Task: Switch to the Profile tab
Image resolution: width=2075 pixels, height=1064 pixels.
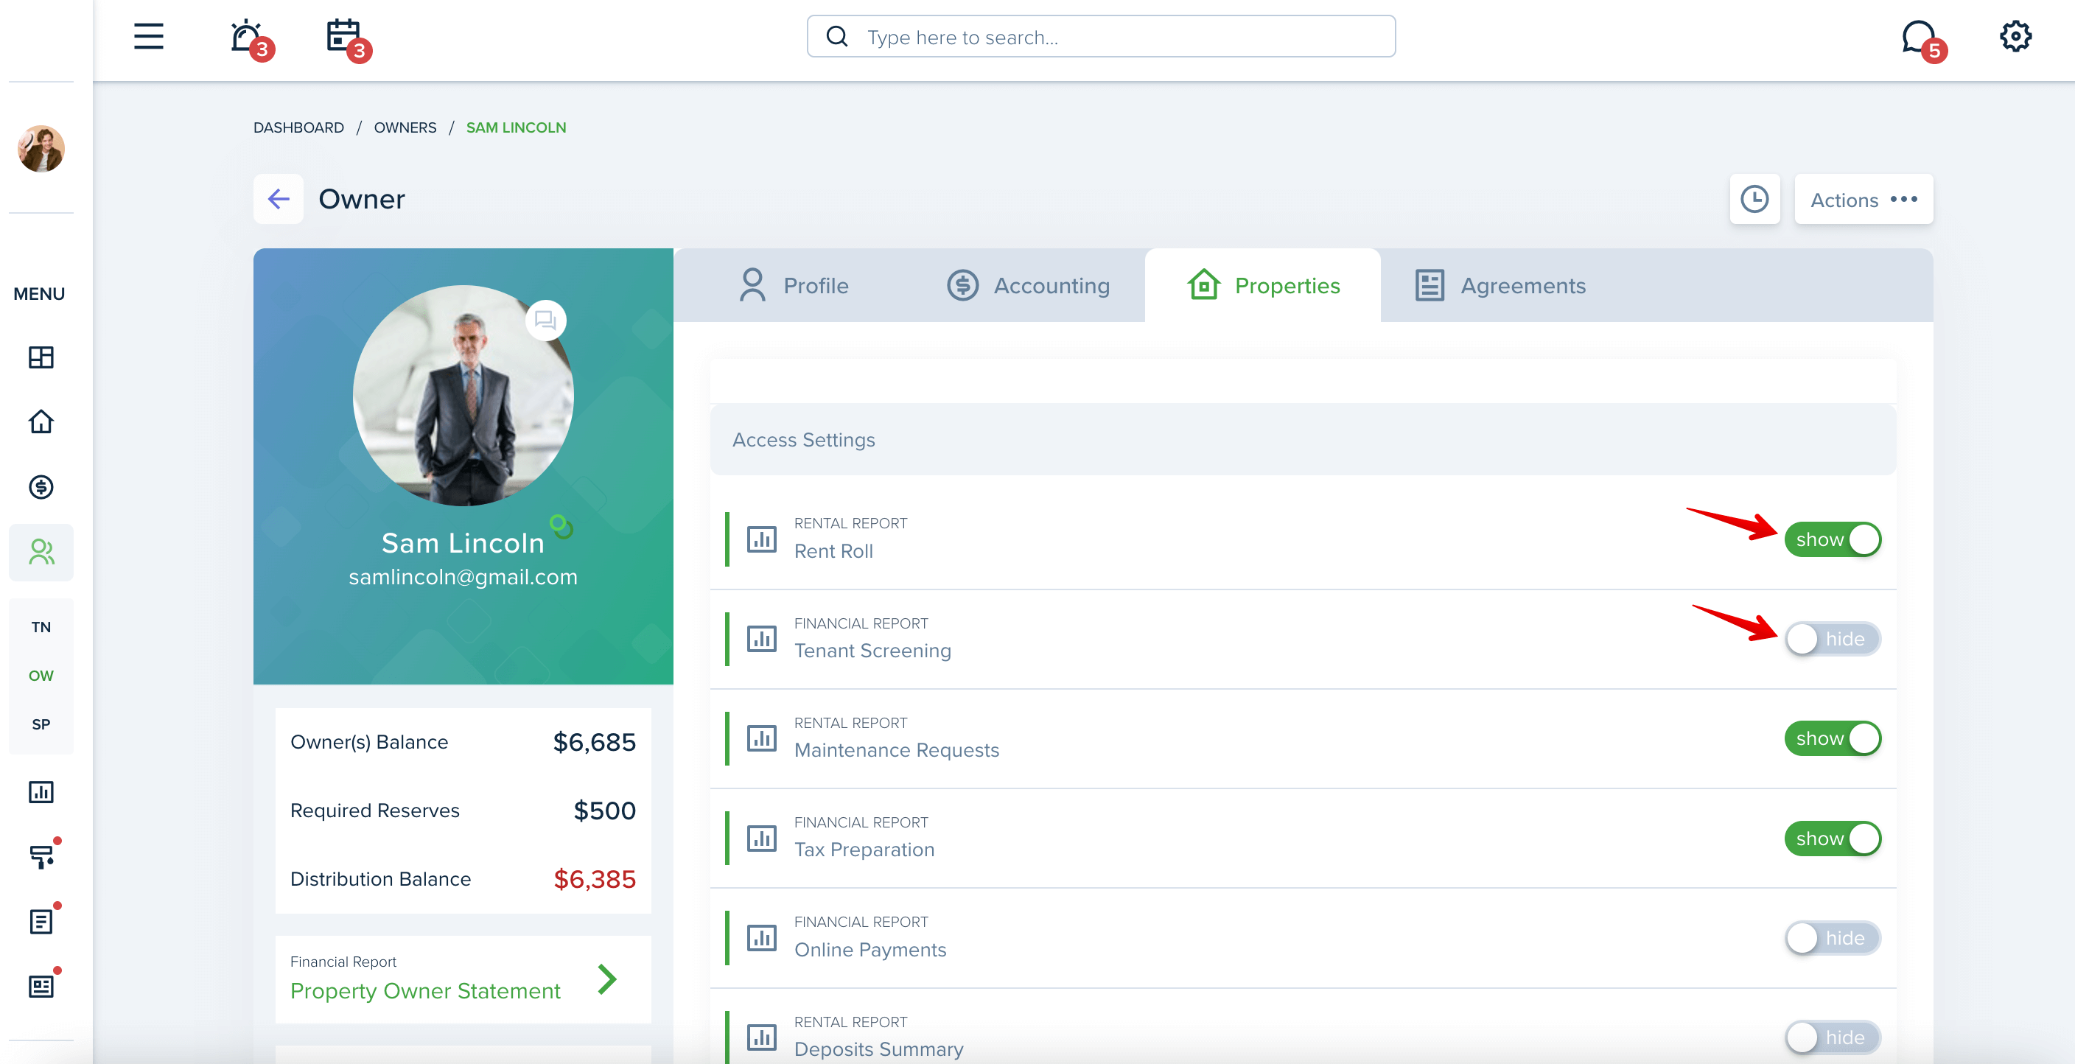Action: point(794,285)
